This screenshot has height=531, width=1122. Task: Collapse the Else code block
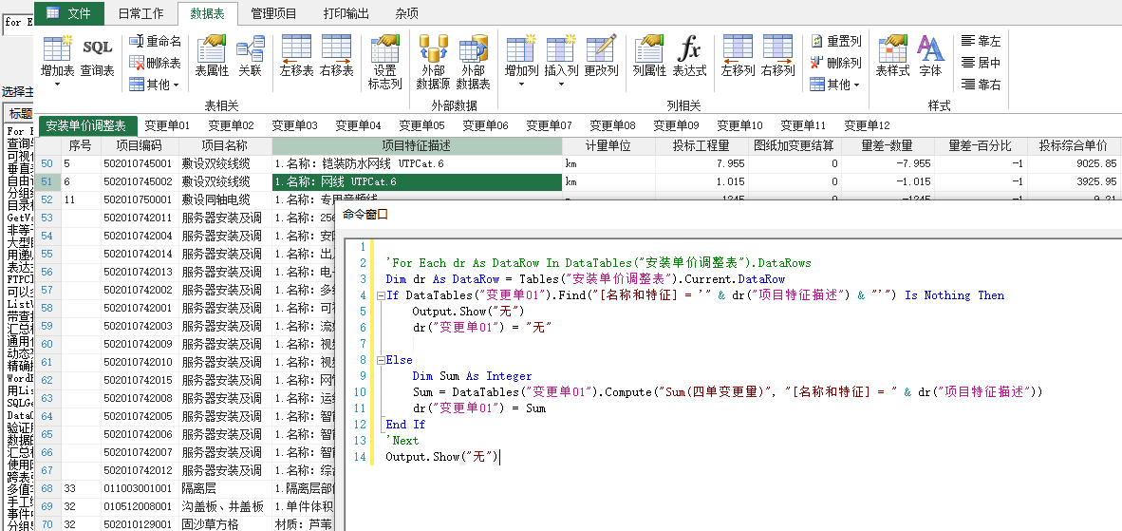point(379,360)
